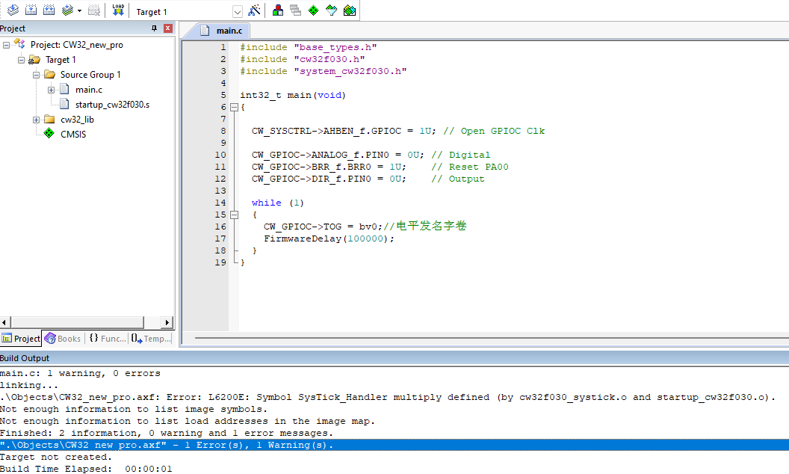789x474 pixels.
Task: Launch the Pack Installer
Action: coord(350,10)
